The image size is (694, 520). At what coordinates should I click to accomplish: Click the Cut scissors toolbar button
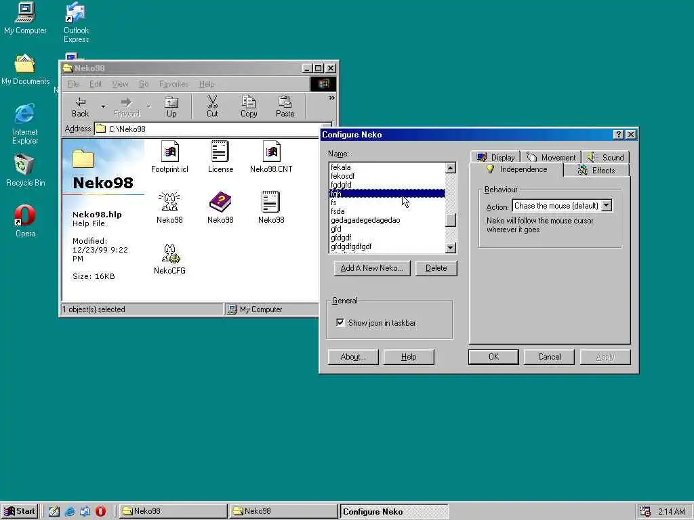coord(212,107)
